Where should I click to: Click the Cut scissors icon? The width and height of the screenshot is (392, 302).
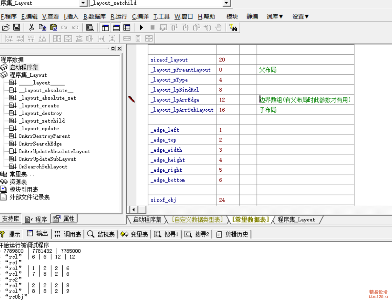[x=31, y=28]
